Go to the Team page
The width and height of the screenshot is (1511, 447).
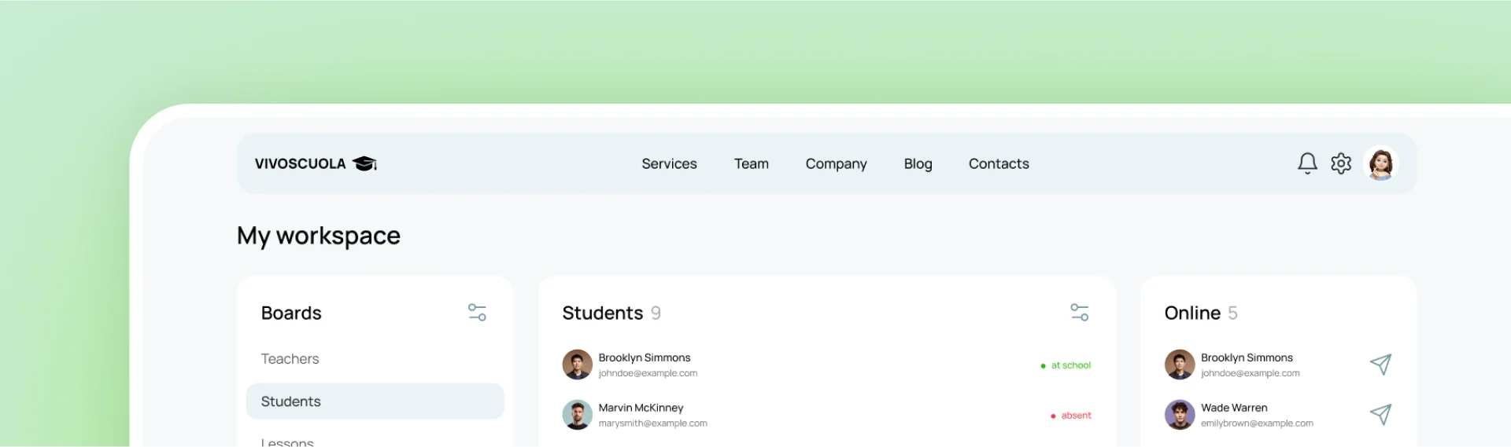click(x=752, y=163)
